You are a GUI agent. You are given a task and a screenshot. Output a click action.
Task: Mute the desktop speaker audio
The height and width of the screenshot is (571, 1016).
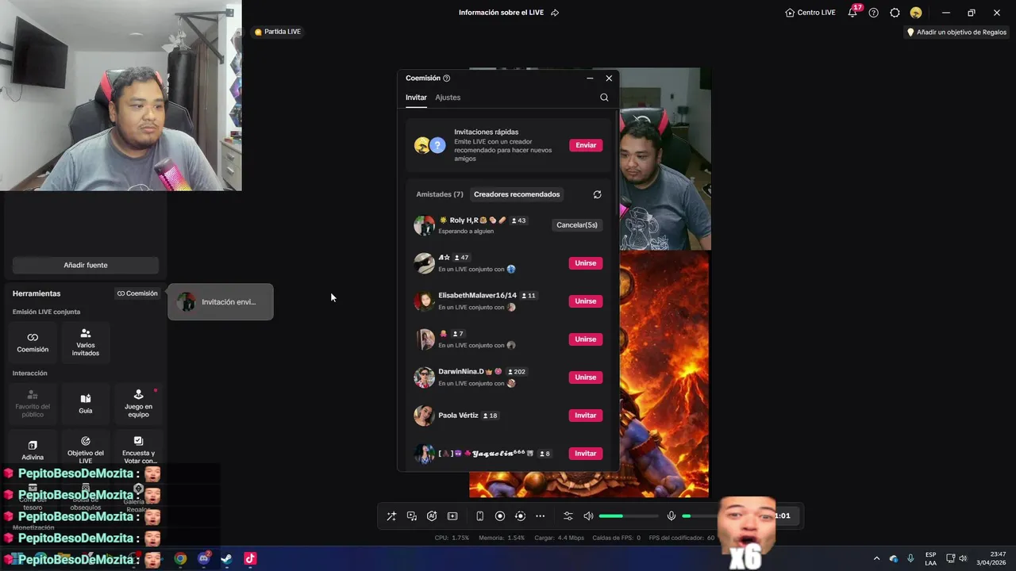coord(588,516)
